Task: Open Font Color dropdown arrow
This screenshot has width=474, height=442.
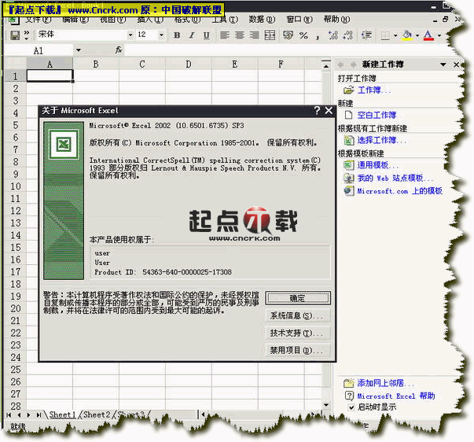Action: click(x=439, y=35)
